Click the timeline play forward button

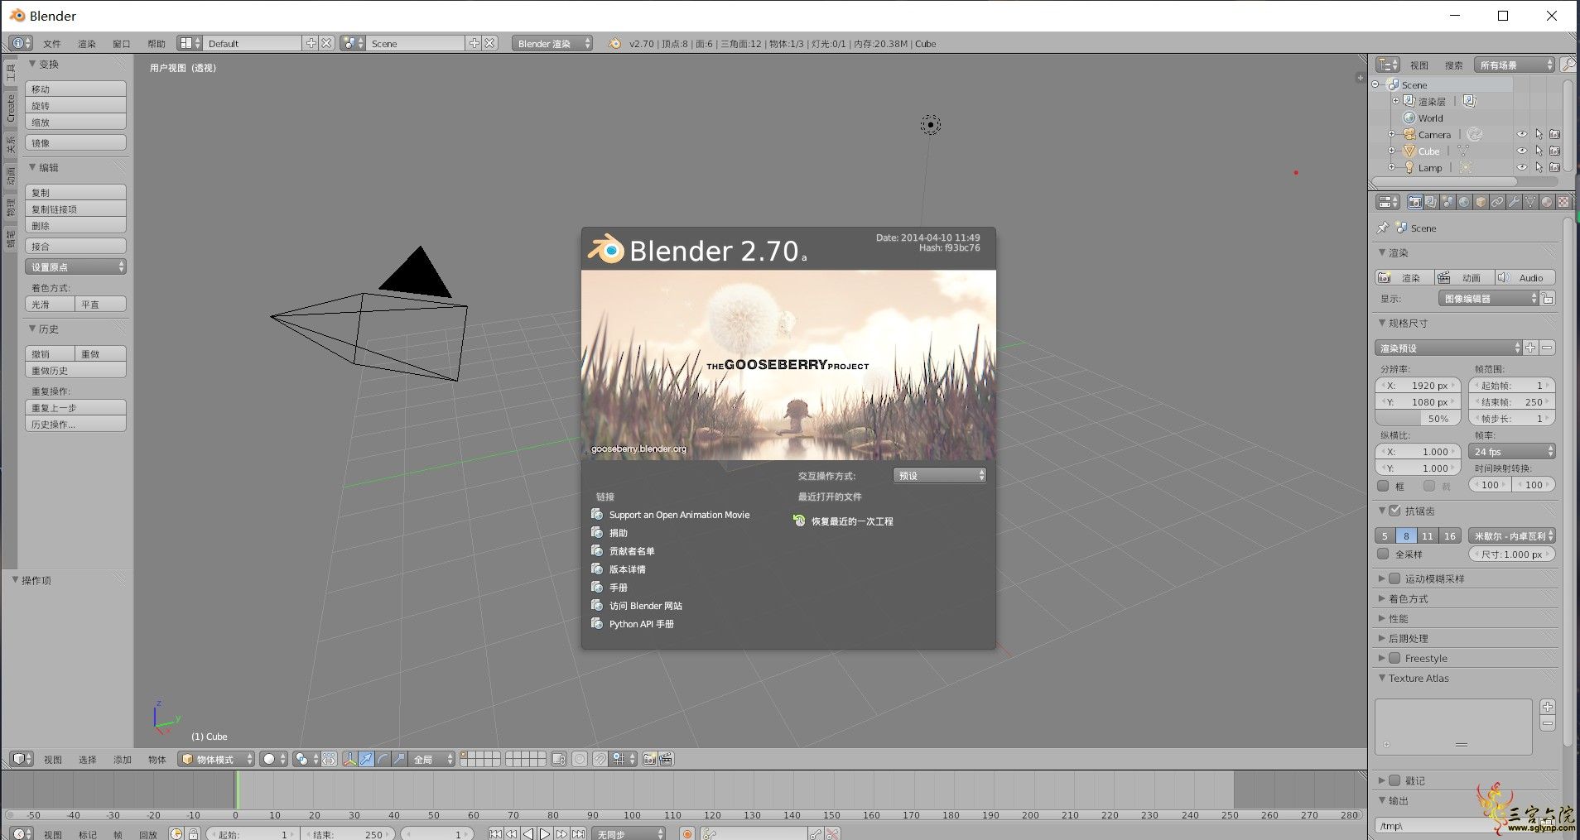pos(545,833)
